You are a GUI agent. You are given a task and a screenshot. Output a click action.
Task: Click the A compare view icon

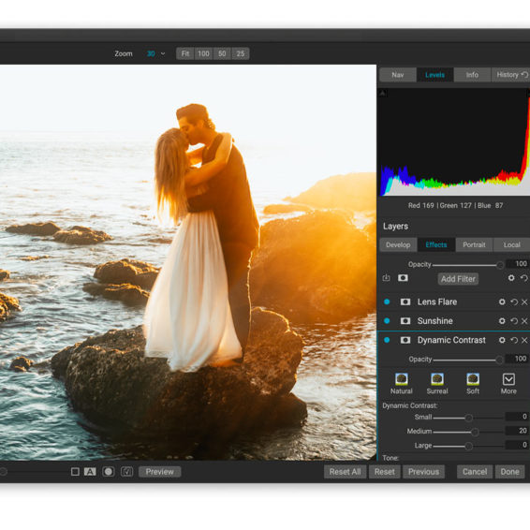pos(90,472)
